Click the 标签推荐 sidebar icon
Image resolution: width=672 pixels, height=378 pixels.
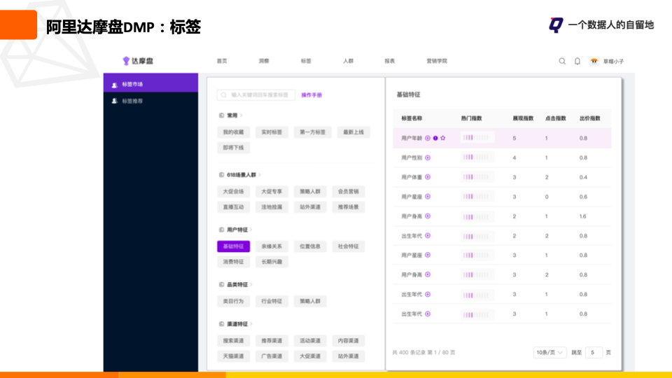click(x=114, y=101)
